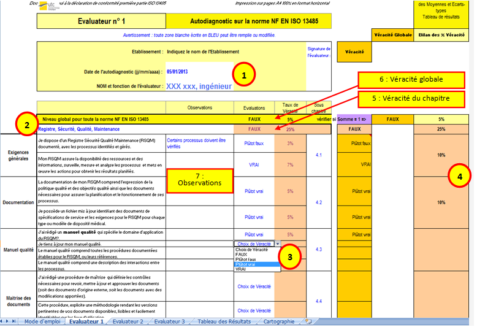Switch to the Mode d'emploi sheet tab
Screen dimensions: 477x327
43,321
